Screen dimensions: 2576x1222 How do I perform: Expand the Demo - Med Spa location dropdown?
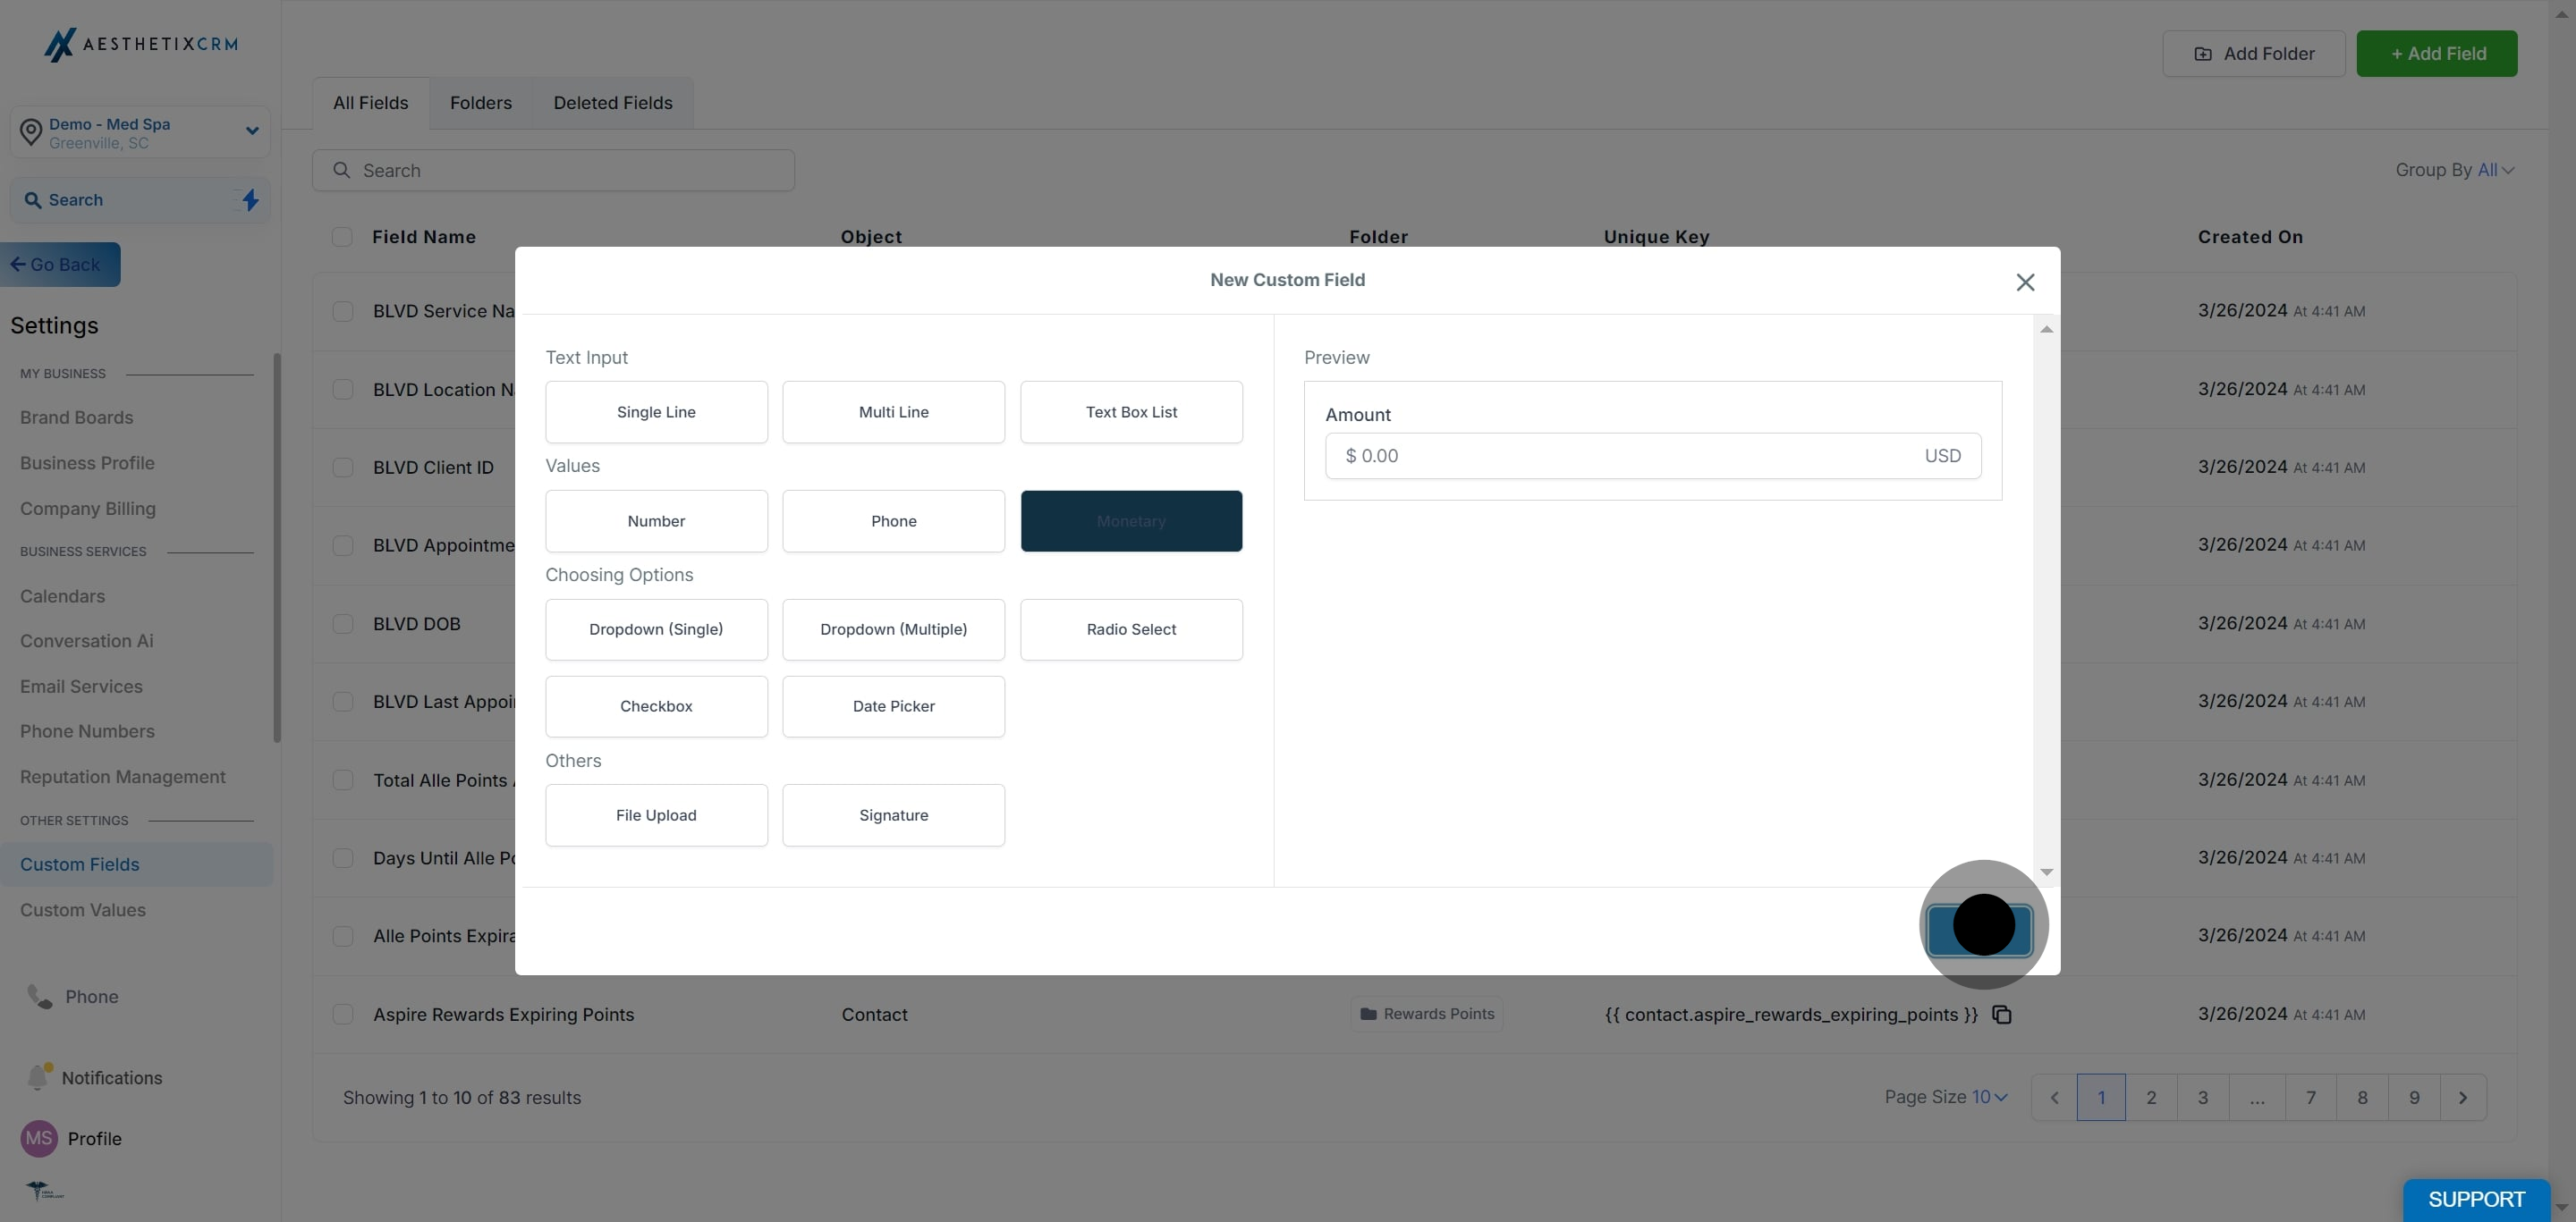(x=252, y=131)
